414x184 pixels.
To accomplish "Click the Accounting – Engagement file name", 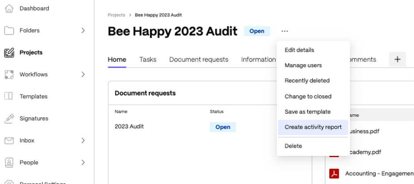I will point(379,173).
